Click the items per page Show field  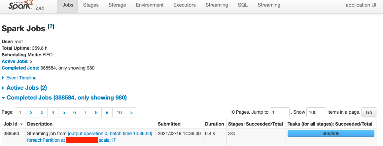316,112
